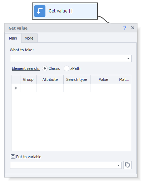Click the Group column header
This screenshot has height=181, width=142.
pyautogui.click(x=28, y=79)
